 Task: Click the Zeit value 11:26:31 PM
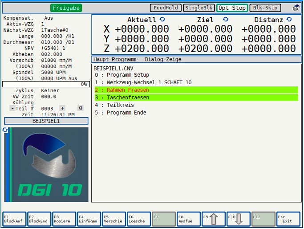[58, 114]
